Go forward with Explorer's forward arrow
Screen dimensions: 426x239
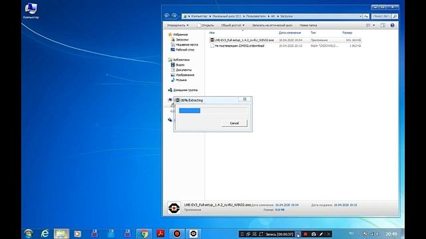pyautogui.click(x=174, y=16)
